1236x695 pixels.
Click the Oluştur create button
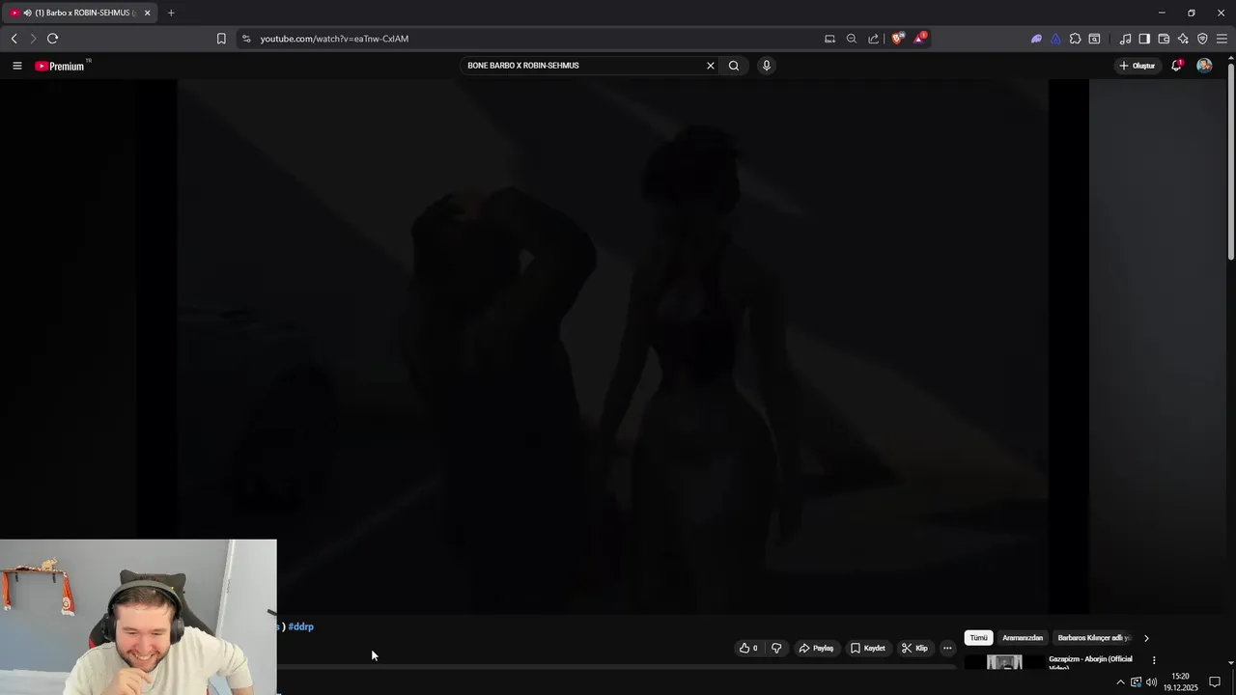(1138, 66)
